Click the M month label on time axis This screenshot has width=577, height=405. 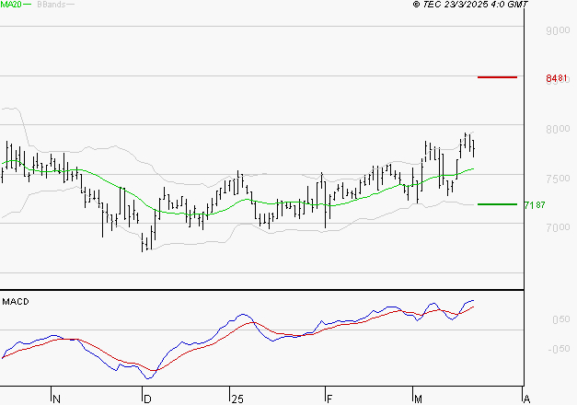418,399
